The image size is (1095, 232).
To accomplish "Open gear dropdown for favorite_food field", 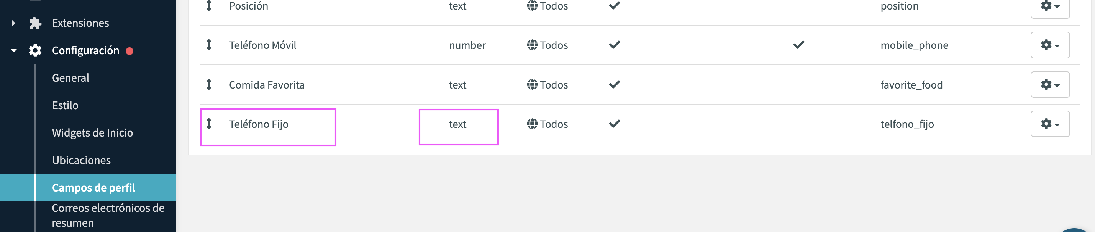I will pyautogui.click(x=1050, y=85).
